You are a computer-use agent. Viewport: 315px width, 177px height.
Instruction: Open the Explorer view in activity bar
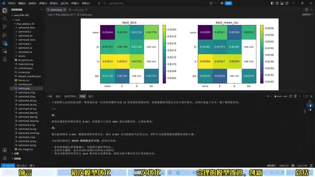[4, 10]
